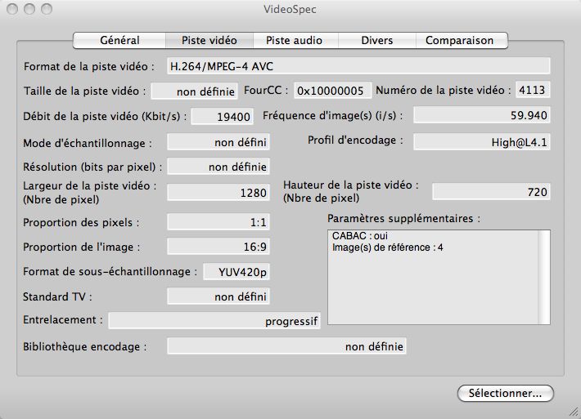Close the VideoSpec window with the red button
Screen dimensions: 581x419
(11, 10)
